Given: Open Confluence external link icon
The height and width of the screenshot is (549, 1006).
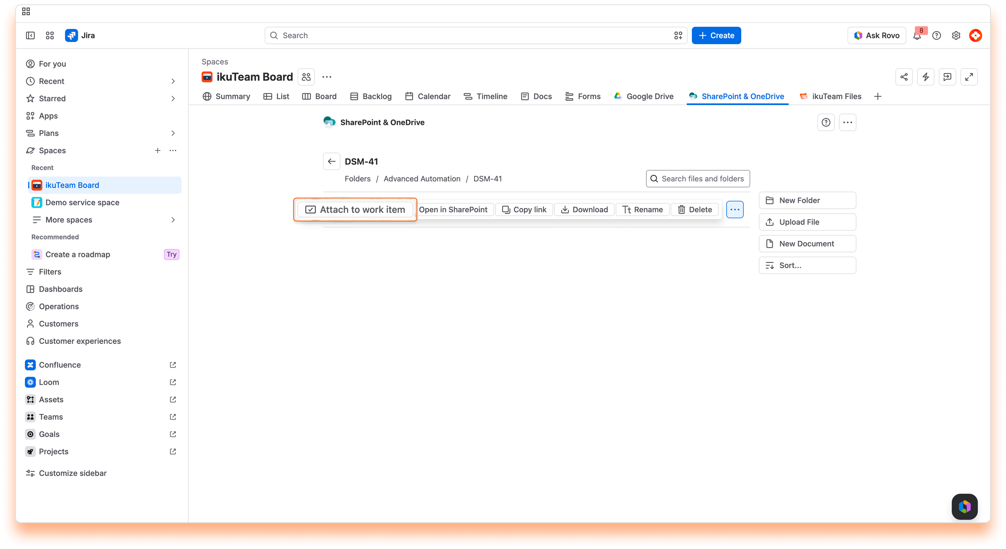Looking at the screenshot, I should (173, 365).
